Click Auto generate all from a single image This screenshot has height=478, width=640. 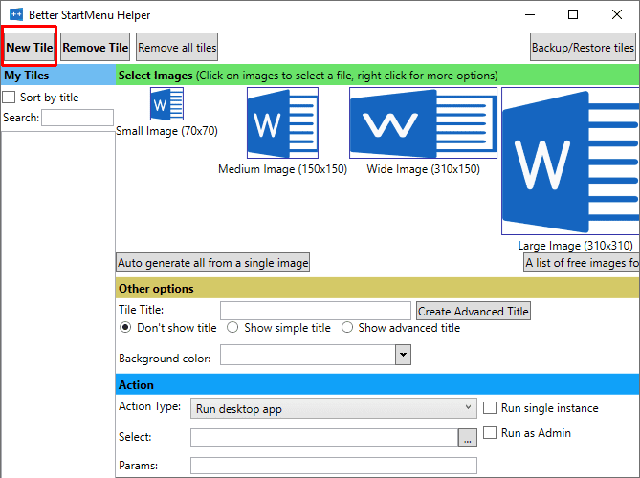213,262
